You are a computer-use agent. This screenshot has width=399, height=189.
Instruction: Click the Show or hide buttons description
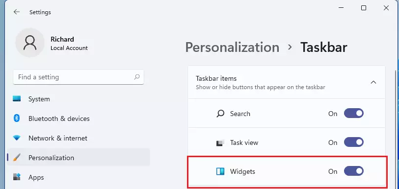click(260, 87)
